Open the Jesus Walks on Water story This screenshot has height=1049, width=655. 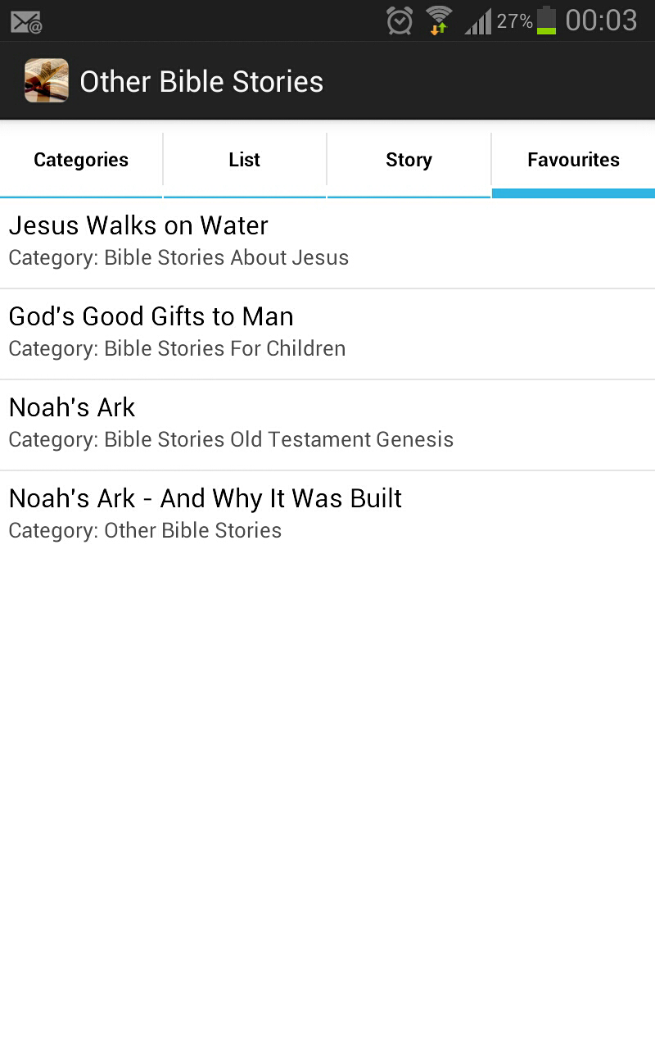point(138,225)
